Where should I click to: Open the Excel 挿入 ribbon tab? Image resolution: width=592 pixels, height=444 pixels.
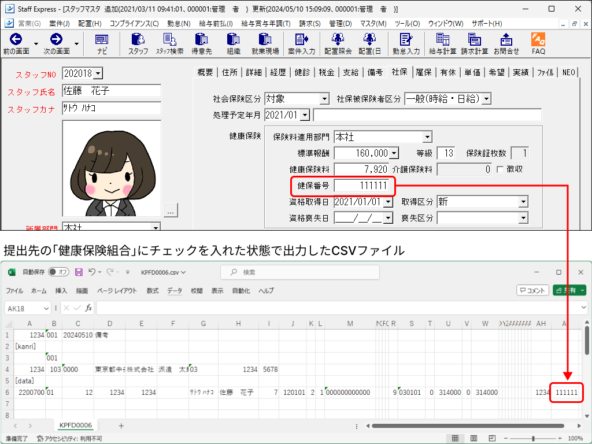[61, 291]
